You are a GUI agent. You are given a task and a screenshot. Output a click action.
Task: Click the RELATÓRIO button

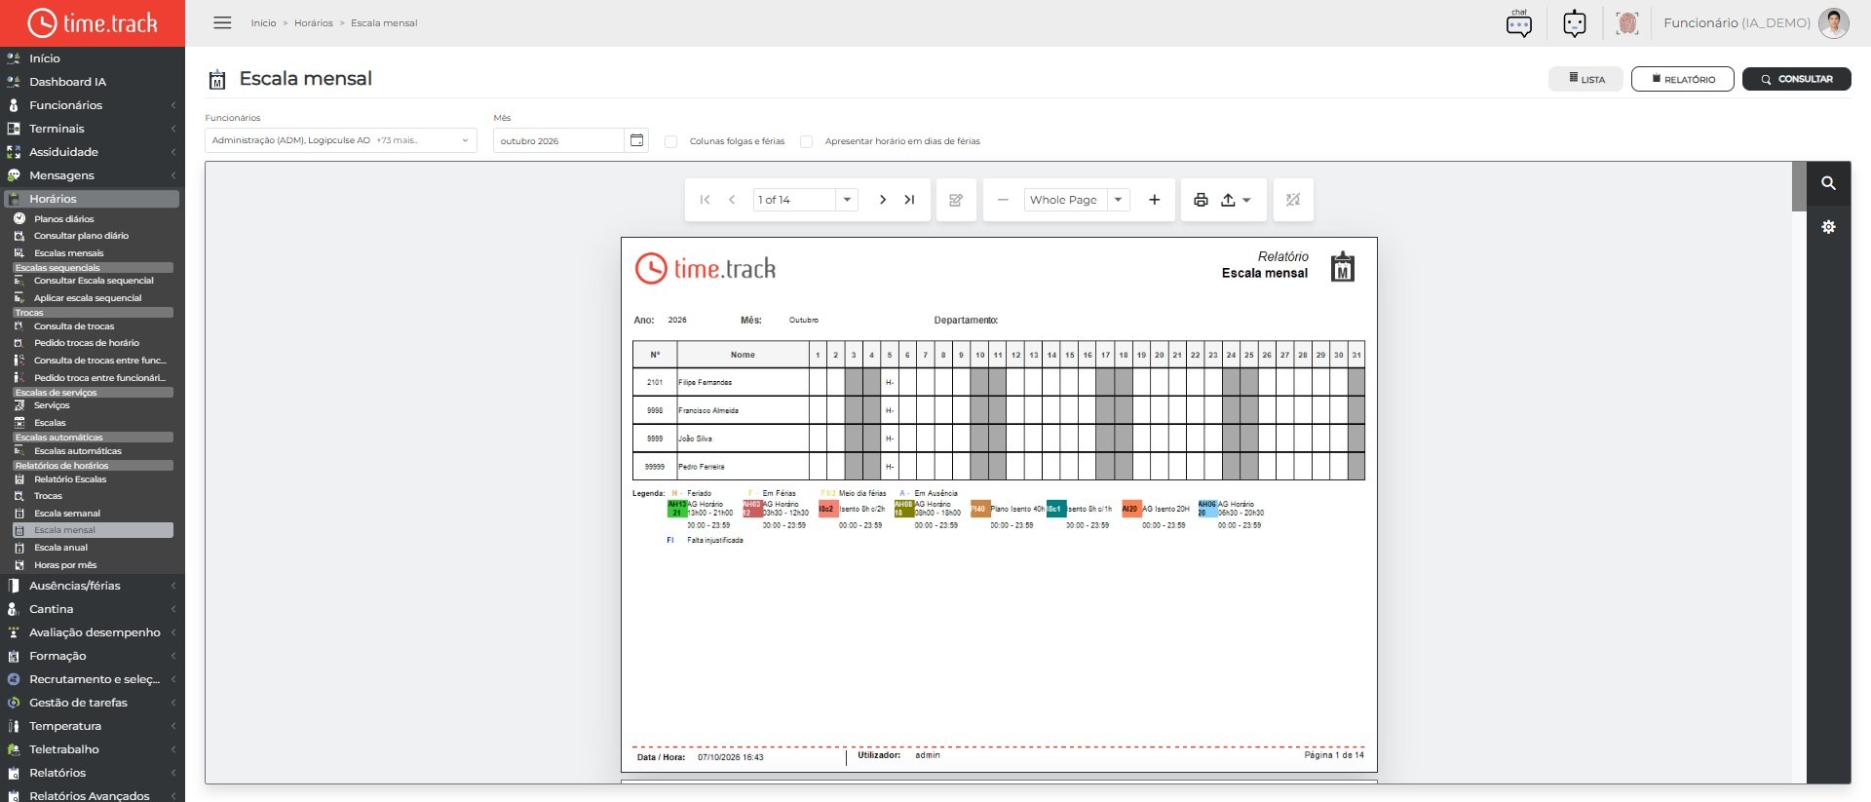tap(1683, 79)
